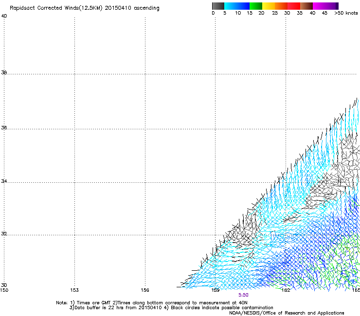Click the legend tick label 25
The width and height of the screenshot is (360, 316).
click(x=275, y=13)
